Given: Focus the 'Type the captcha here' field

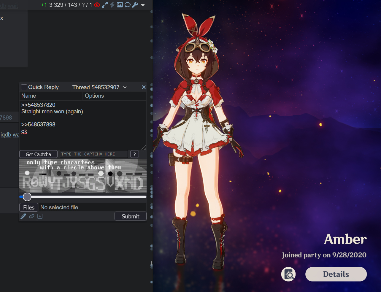Looking at the screenshot, I should (94, 154).
